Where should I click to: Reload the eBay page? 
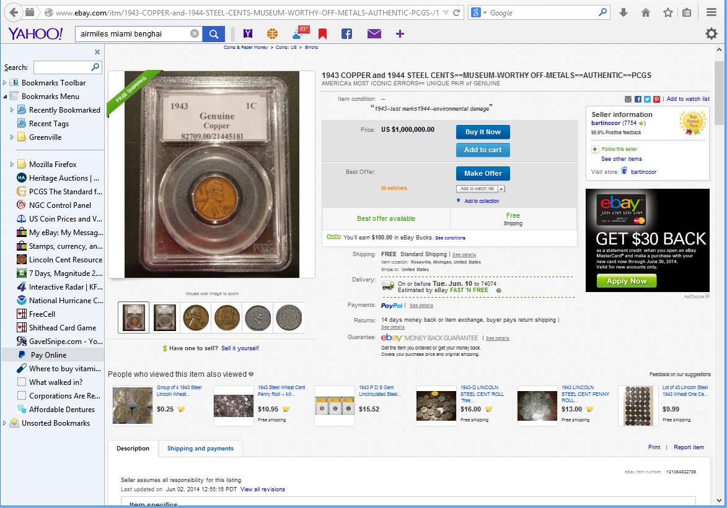pyautogui.click(x=457, y=12)
